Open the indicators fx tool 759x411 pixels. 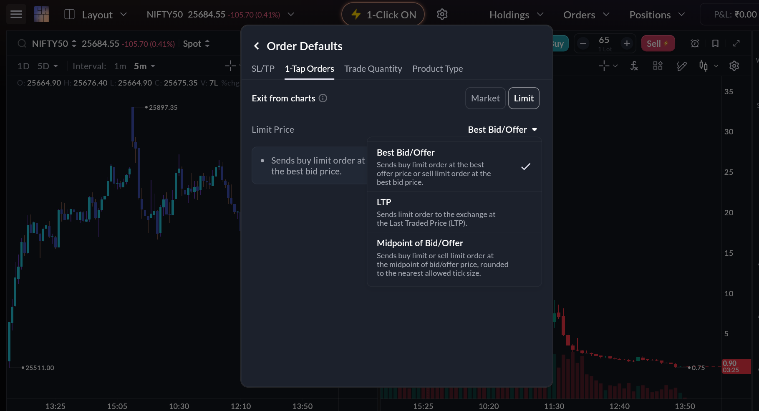point(634,66)
